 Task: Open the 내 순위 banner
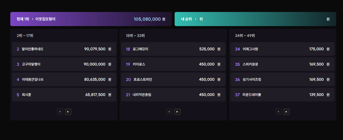[255, 19]
